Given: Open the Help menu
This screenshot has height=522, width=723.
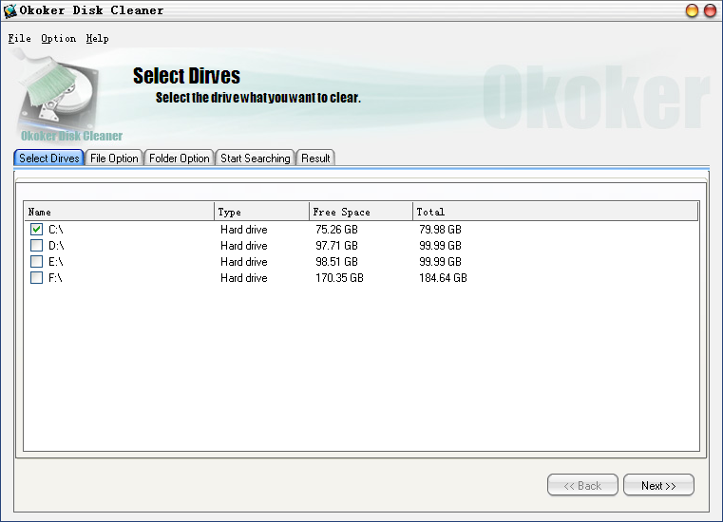Looking at the screenshot, I should [x=97, y=39].
